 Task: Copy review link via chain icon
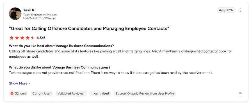240,93
